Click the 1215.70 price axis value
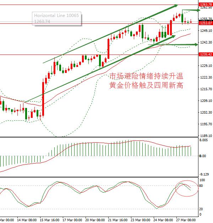This screenshot has height=223, width=213. point(206,89)
